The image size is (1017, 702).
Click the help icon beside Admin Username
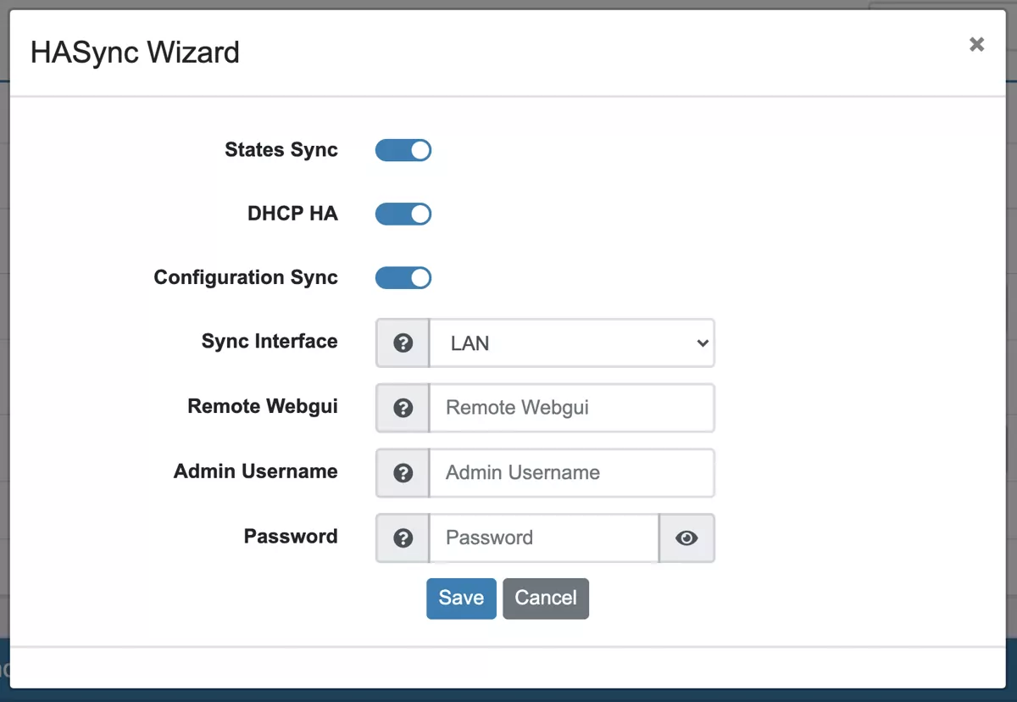coord(402,472)
